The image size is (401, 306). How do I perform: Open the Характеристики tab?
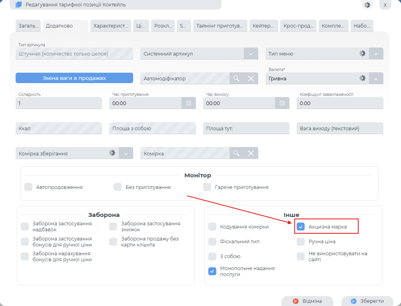point(111,26)
